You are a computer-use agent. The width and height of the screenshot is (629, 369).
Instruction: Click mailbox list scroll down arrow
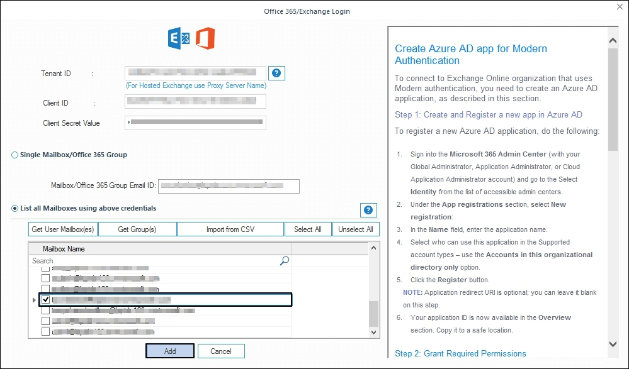373,332
